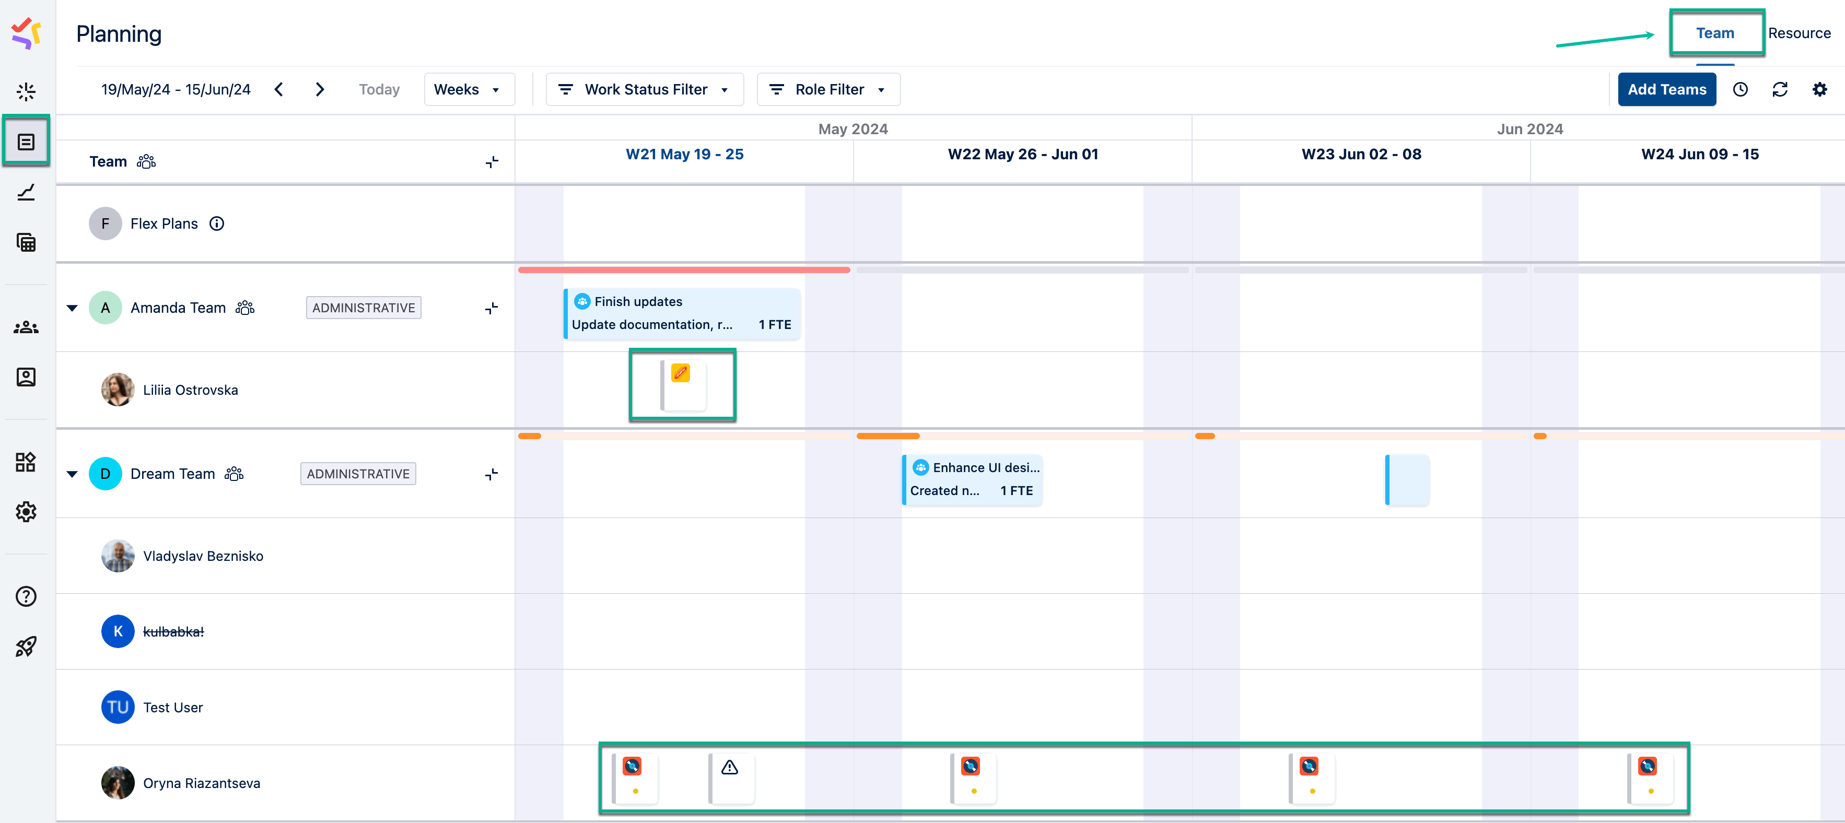Open the Work Status Filter dropdown
Viewport: 1845px width, 823px height.
tap(643, 89)
